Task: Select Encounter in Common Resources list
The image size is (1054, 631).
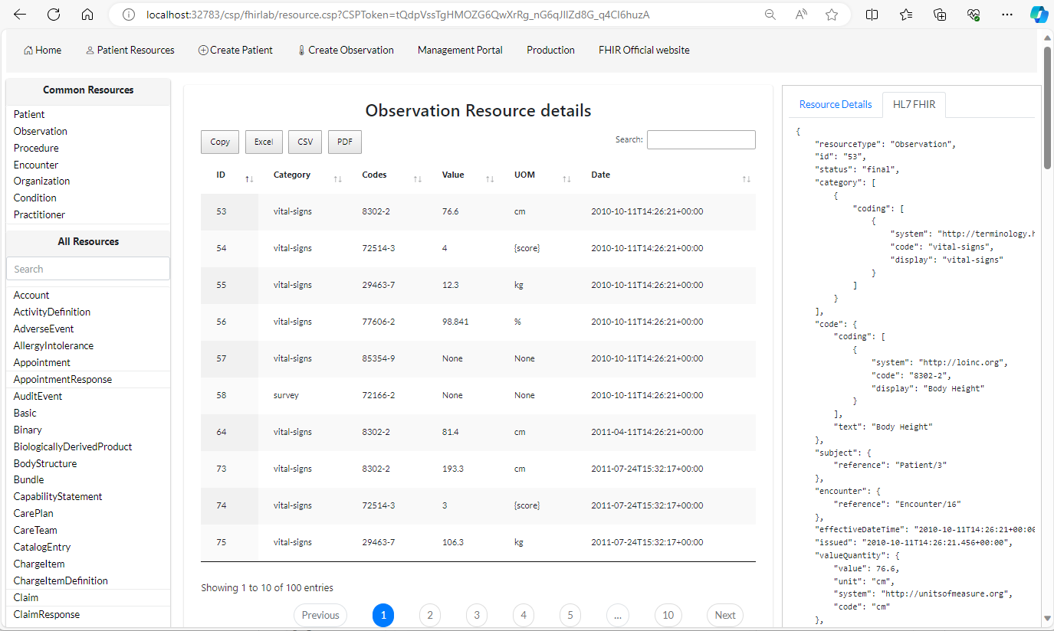Action: click(x=36, y=165)
